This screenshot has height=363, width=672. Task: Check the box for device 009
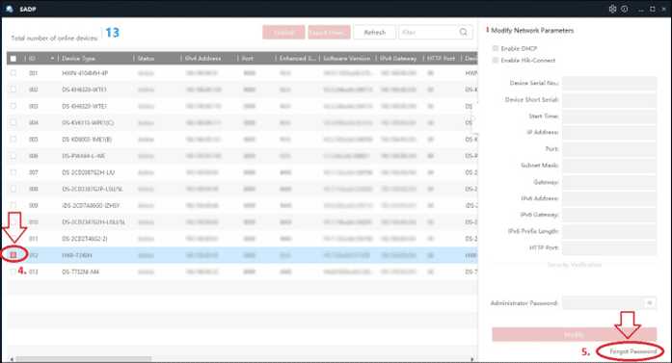coord(13,205)
